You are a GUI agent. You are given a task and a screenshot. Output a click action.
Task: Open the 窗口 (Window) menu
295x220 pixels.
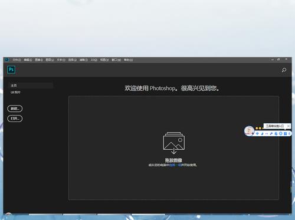pos(116,60)
